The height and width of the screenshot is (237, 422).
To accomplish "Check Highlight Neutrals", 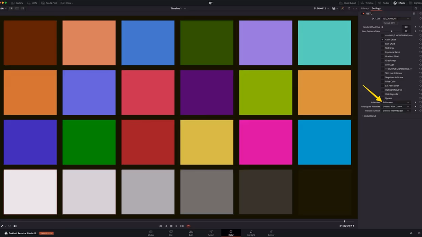I will pos(383,90).
